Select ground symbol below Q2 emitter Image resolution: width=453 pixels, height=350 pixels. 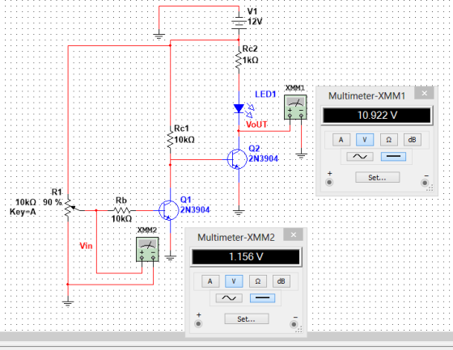pyautogui.click(x=239, y=213)
